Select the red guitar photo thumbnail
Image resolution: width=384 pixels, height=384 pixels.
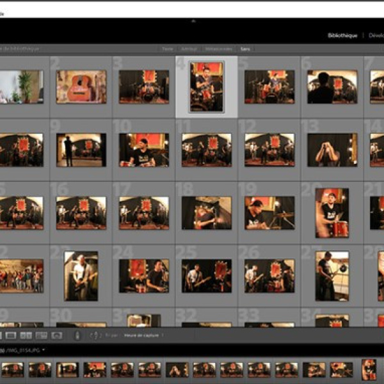click(x=81, y=86)
